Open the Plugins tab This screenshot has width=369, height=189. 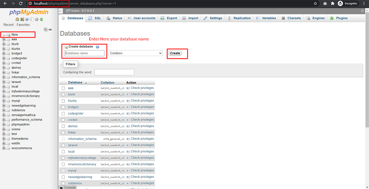[x=339, y=18]
